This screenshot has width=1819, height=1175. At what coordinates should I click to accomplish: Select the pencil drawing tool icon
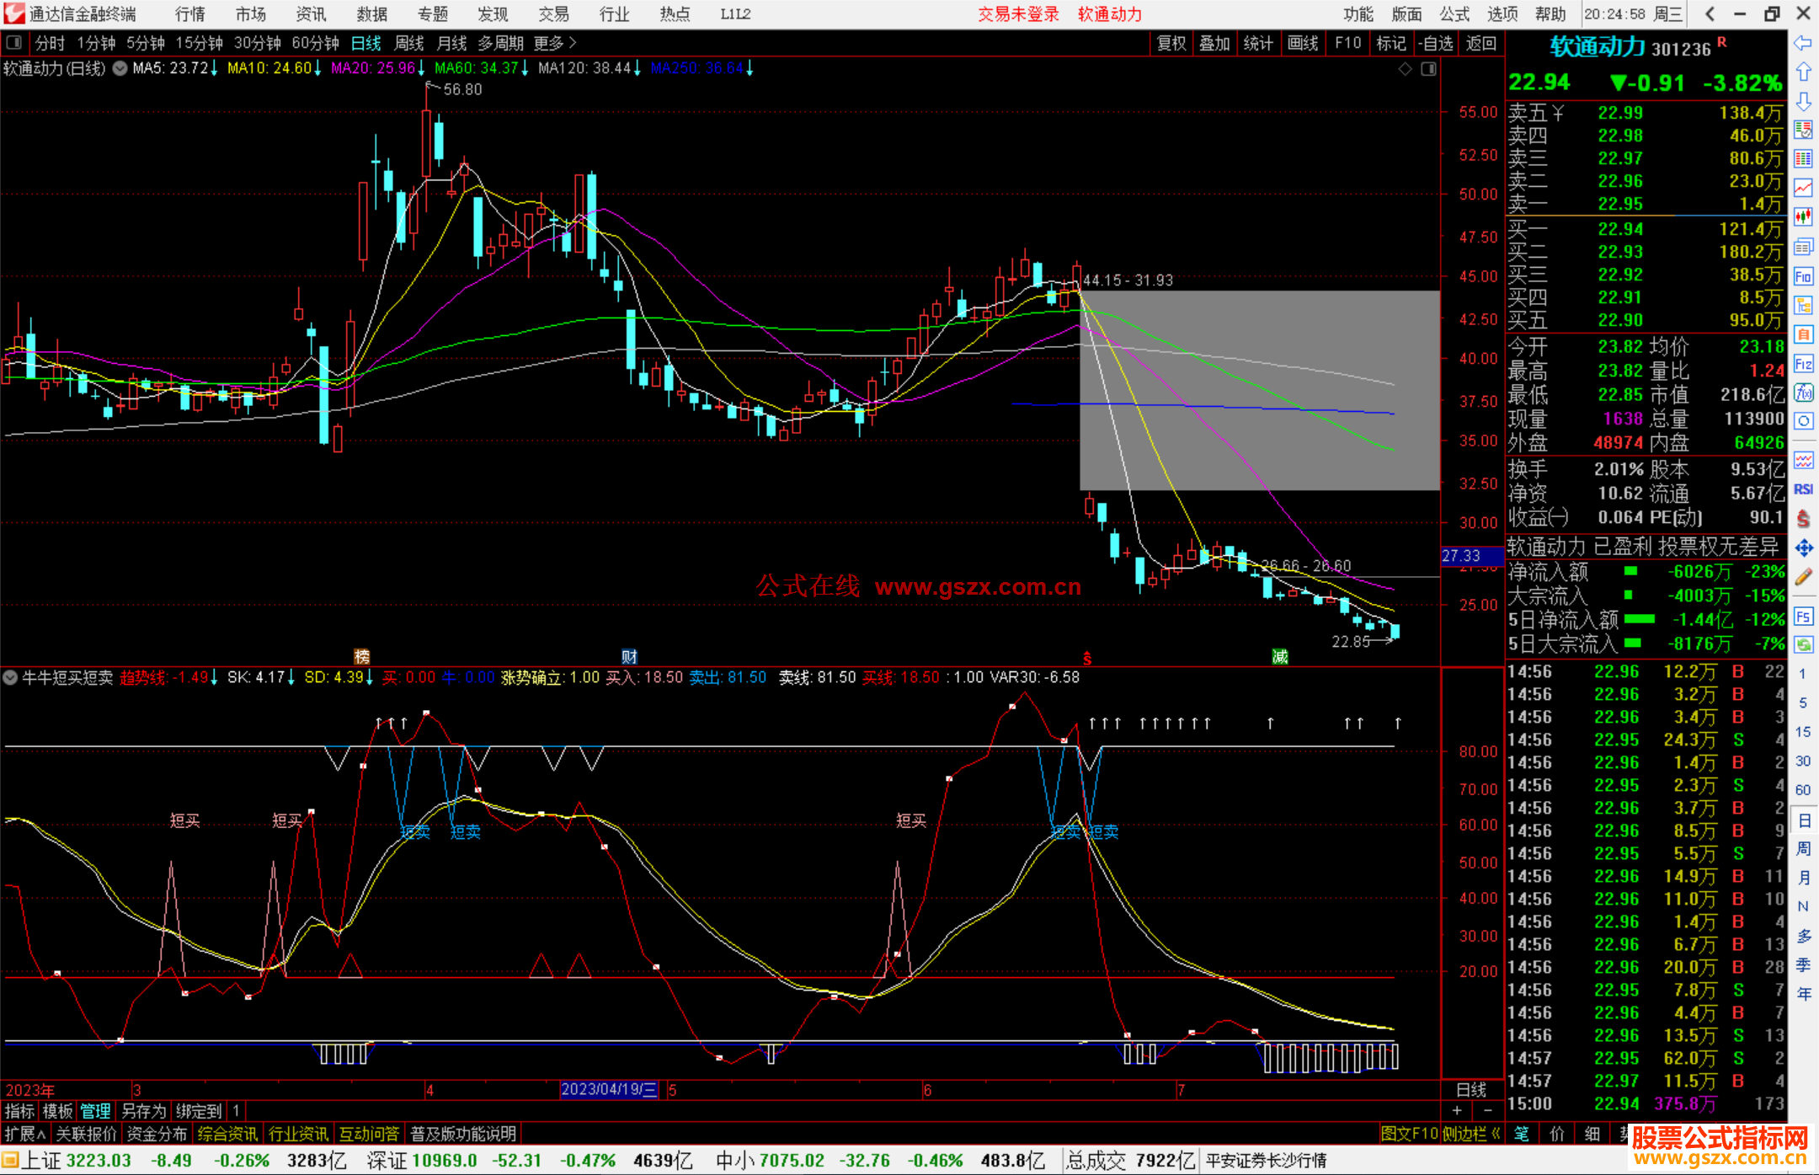tap(1803, 578)
